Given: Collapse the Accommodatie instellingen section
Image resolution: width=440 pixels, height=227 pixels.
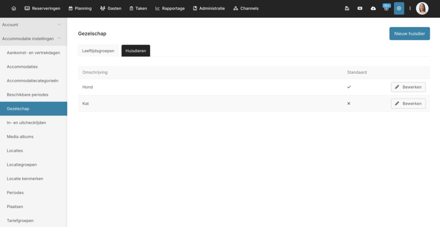Looking at the screenshot, I should point(59,38).
